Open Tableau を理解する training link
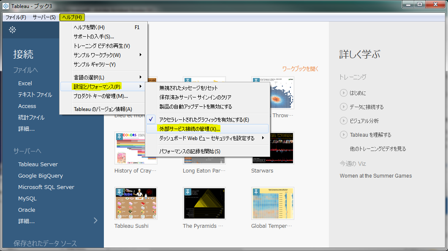This screenshot has width=448, height=251. click(x=371, y=135)
